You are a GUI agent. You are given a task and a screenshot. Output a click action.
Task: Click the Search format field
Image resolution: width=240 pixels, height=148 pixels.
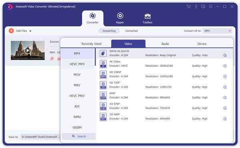(x=79, y=136)
